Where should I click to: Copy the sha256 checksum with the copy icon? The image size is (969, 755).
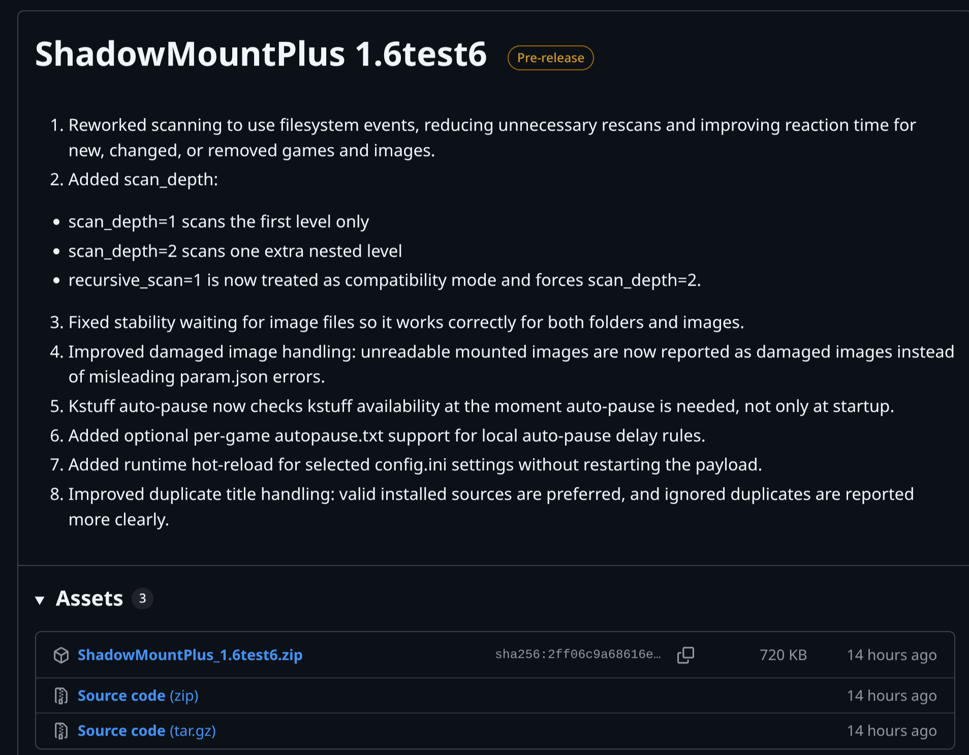[685, 655]
